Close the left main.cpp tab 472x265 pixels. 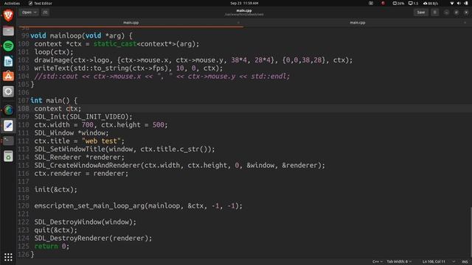[238, 23]
